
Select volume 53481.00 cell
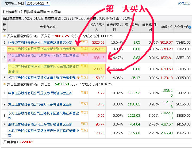[x=183, y=43]
